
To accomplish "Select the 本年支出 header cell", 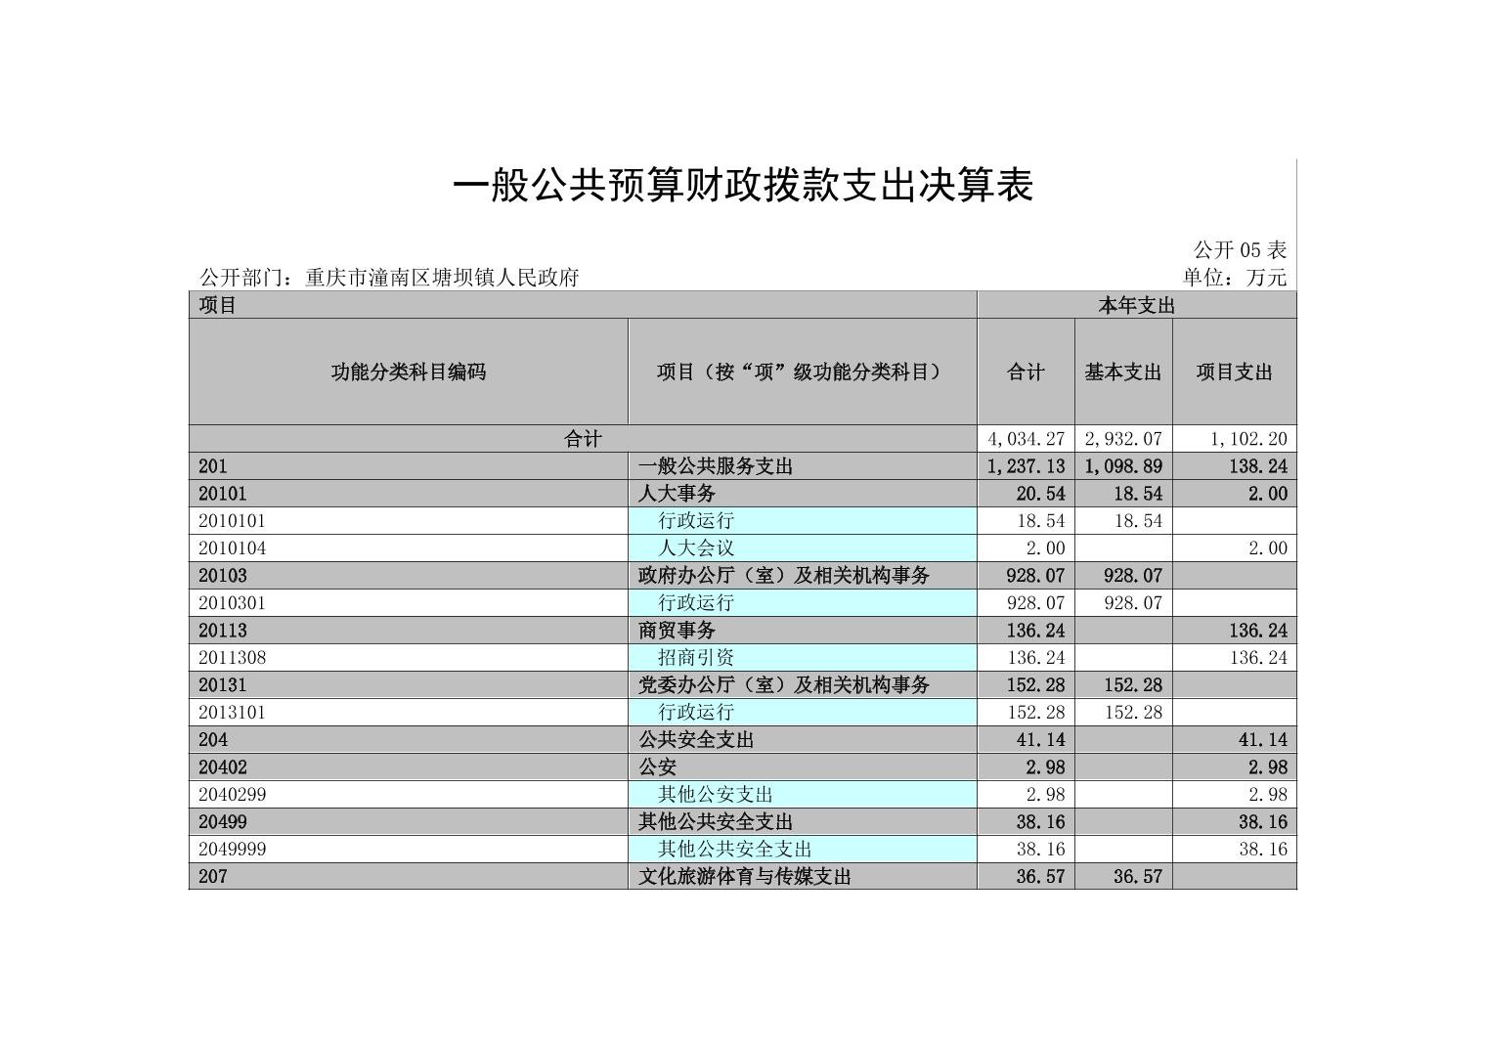I will (1136, 305).
